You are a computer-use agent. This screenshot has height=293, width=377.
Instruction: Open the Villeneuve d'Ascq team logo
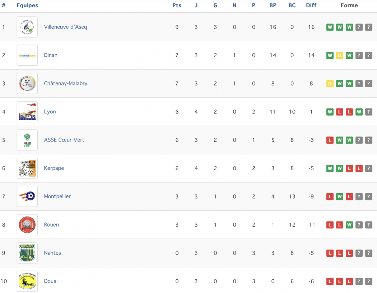tap(27, 27)
